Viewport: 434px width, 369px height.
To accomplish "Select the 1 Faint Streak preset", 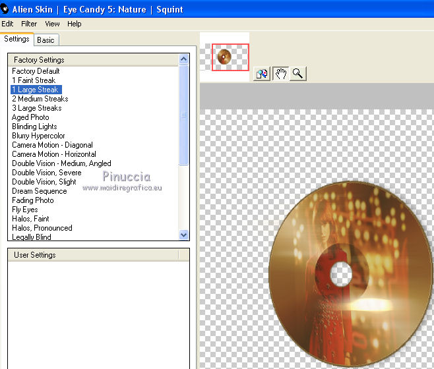I will [x=34, y=80].
